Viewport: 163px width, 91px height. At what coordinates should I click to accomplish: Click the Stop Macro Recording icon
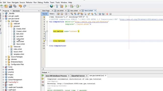(x=111, y=14)
